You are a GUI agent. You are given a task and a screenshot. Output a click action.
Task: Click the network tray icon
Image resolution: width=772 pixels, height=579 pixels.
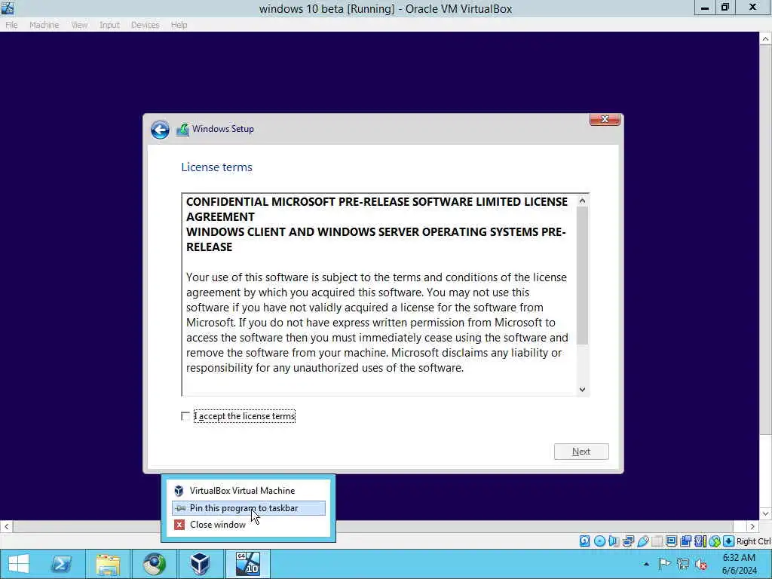pyautogui.click(x=683, y=564)
